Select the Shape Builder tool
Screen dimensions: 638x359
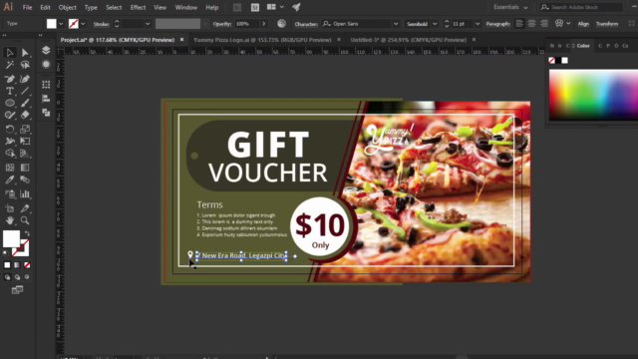coord(10,154)
